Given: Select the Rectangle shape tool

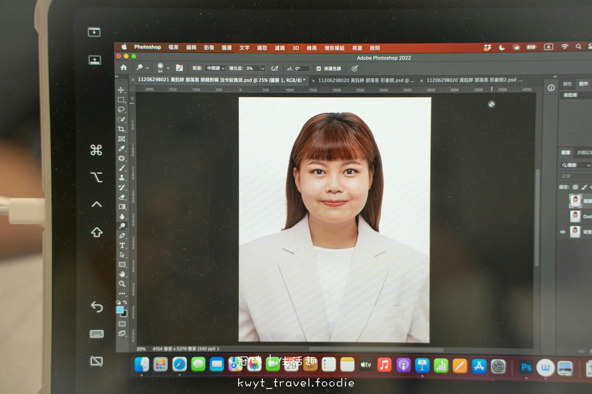Looking at the screenshot, I should point(121,264).
